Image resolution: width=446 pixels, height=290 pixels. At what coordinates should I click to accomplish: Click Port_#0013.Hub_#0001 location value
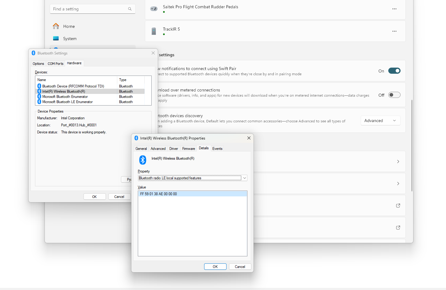coord(79,125)
